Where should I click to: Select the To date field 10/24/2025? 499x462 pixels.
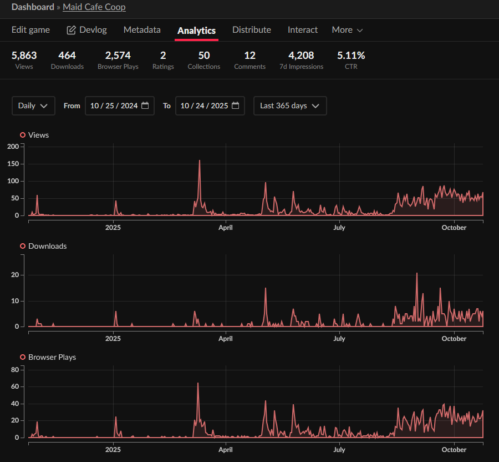(210, 106)
